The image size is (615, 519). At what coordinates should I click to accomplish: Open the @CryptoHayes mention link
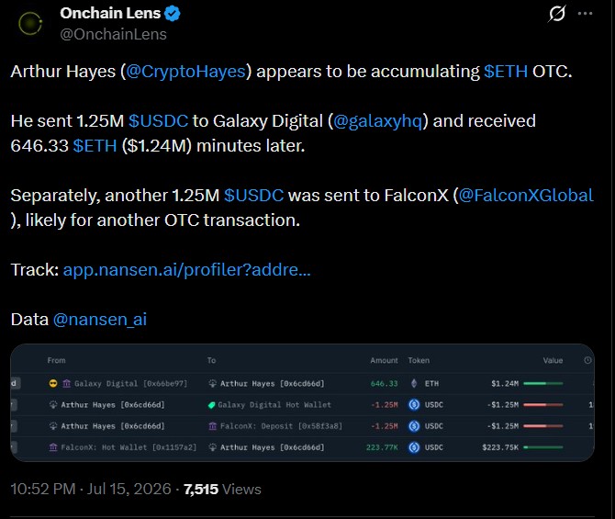(x=185, y=72)
